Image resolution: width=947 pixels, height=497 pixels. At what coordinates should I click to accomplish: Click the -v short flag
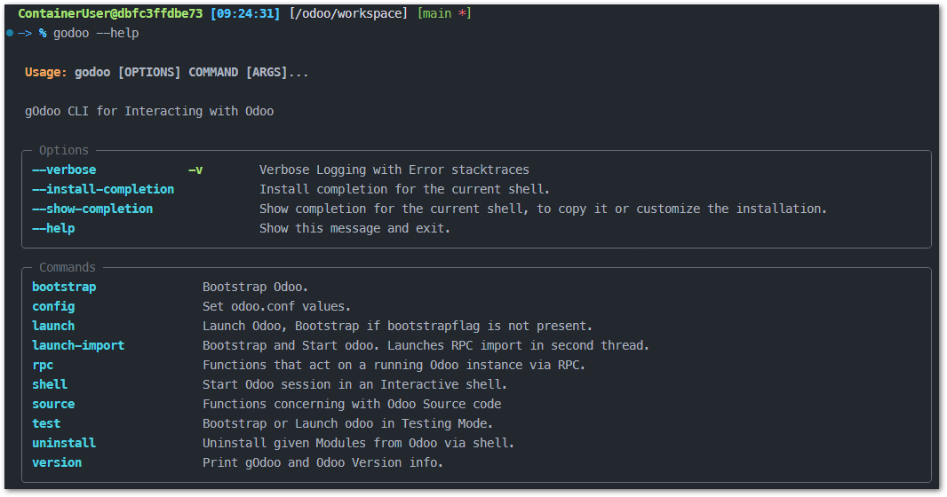(x=195, y=170)
